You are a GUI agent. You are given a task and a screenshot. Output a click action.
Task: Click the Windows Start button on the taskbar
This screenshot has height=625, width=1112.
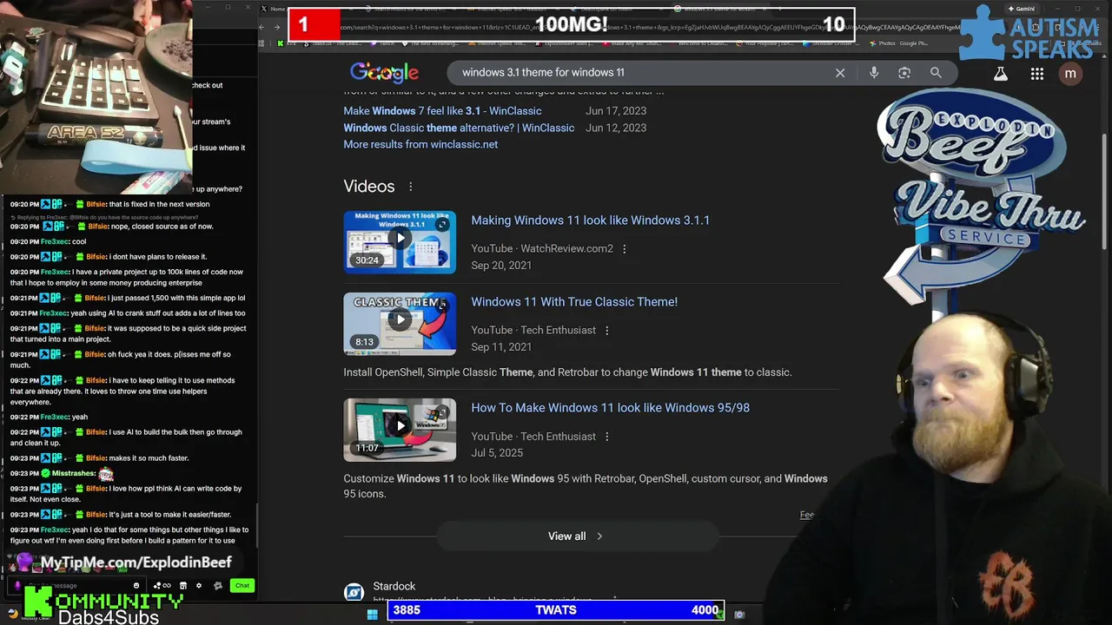point(372,615)
